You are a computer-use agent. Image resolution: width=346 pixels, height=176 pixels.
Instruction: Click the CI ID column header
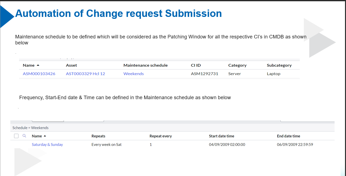coord(196,65)
